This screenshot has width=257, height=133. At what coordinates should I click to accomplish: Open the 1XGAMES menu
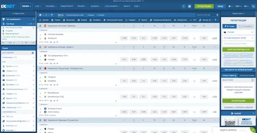[x=51, y=6]
